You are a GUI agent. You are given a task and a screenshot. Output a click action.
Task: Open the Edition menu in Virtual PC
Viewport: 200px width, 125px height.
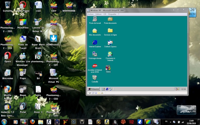click(98, 14)
